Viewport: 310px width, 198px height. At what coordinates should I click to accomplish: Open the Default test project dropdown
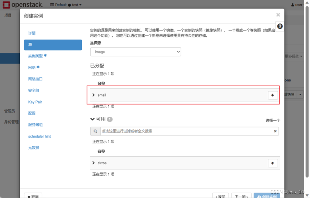click(66, 5)
